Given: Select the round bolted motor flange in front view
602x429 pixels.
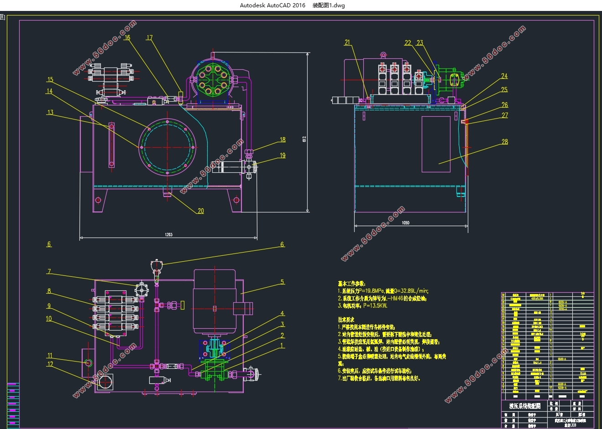Looking at the screenshot, I should point(212,80).
